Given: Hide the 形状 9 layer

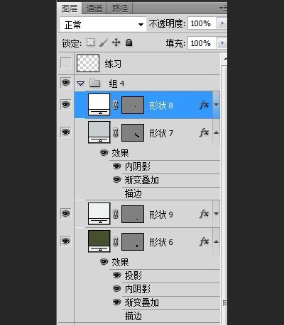Looking at the screenshot, I should coord(65,213).
